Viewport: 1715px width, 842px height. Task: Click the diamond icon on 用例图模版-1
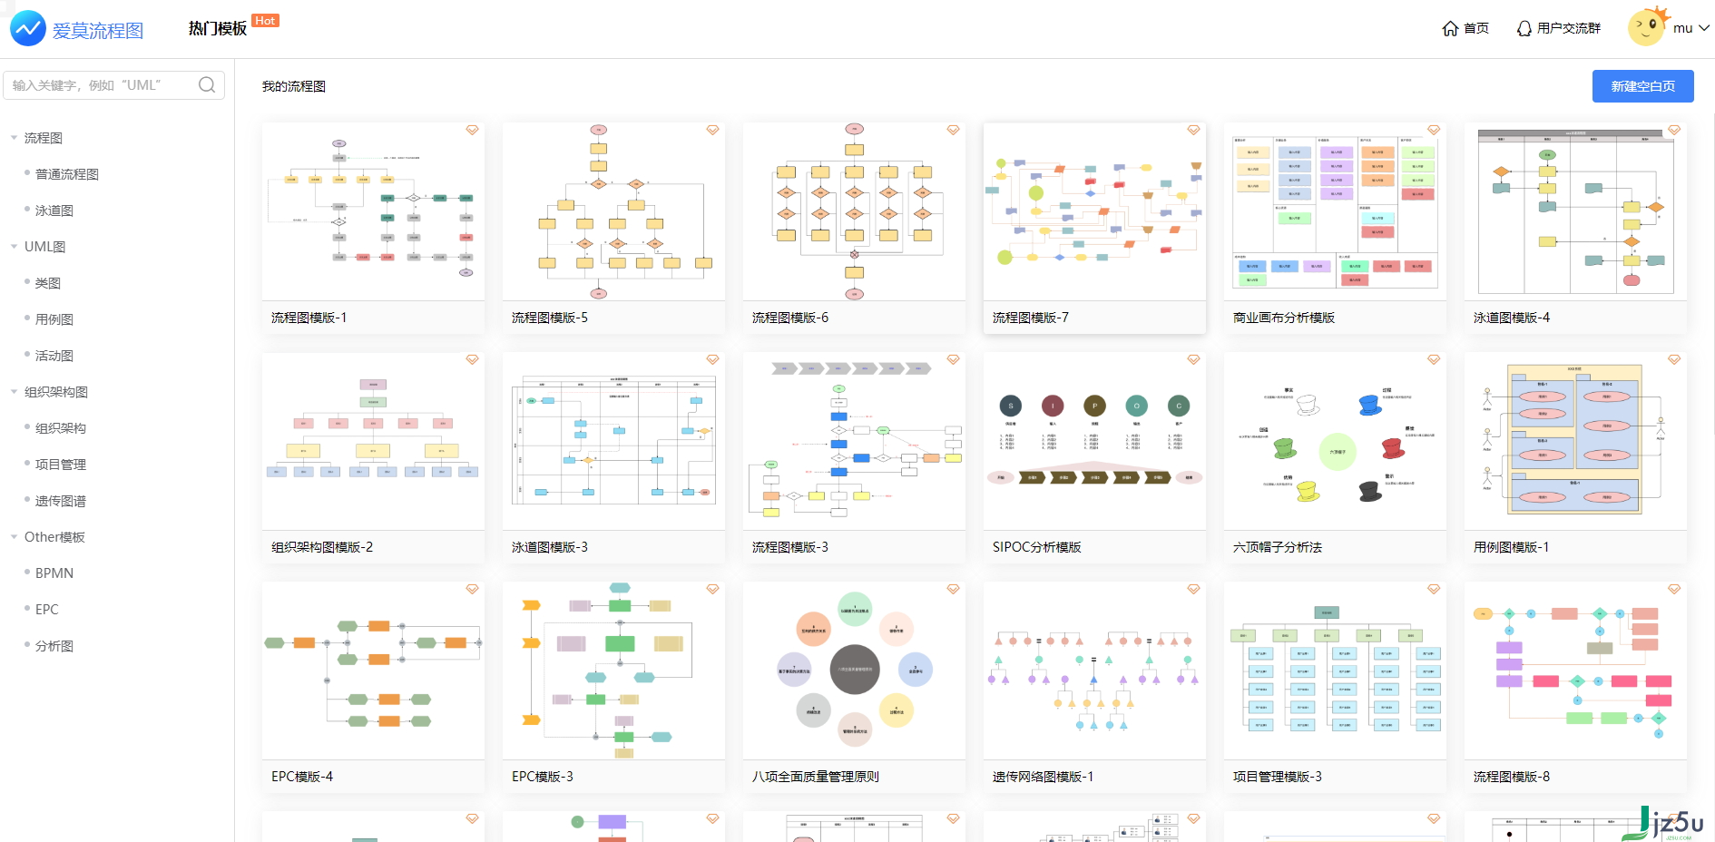(1674, 359)
